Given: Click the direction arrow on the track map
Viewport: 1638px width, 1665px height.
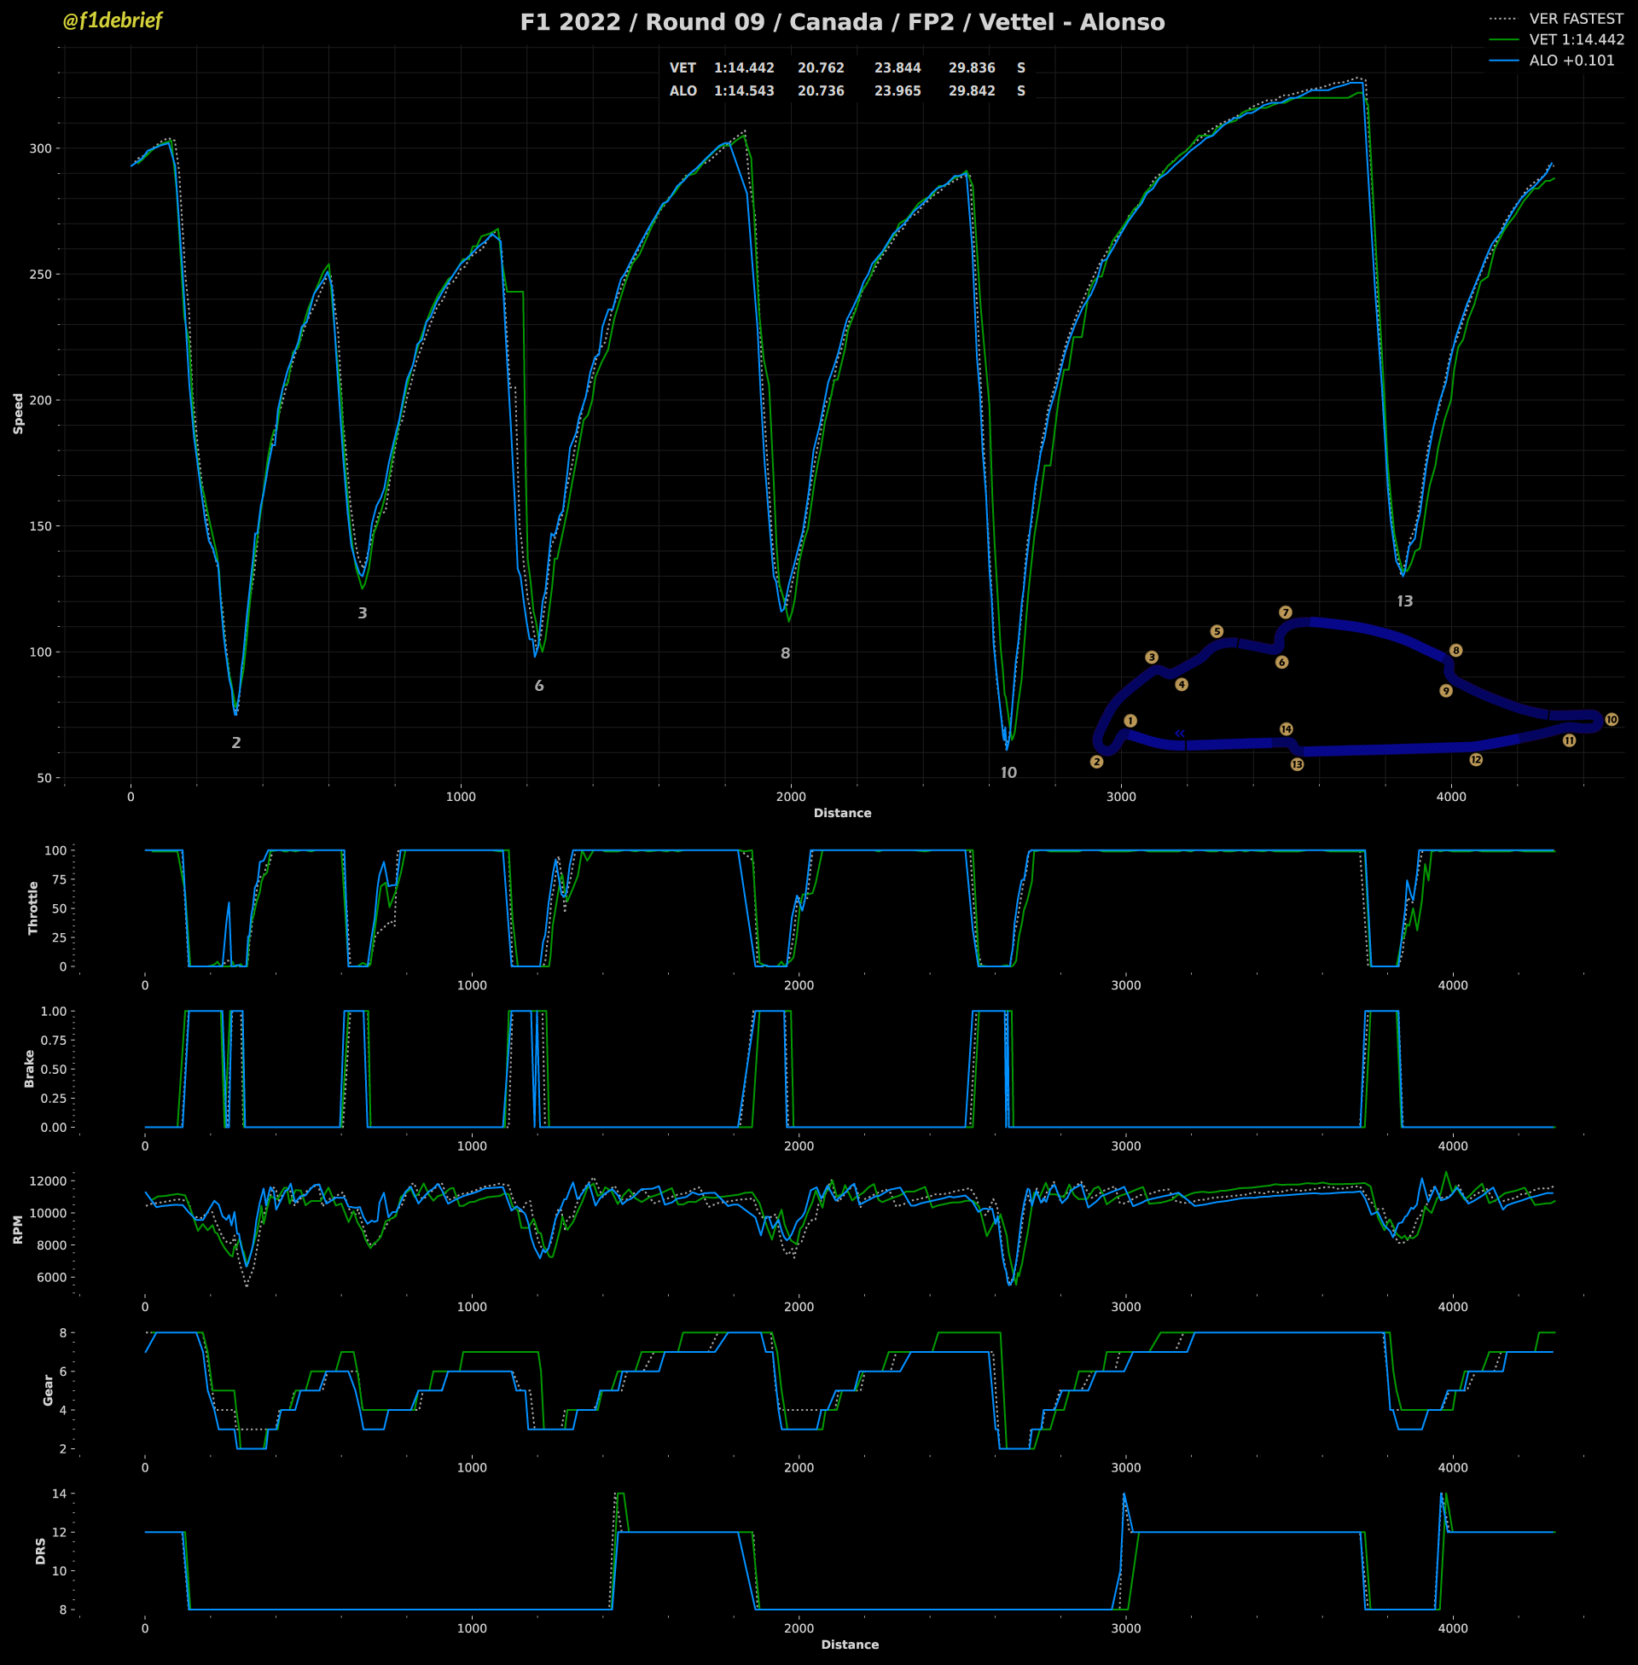Looking at the screenshot, I should 1181,734.
